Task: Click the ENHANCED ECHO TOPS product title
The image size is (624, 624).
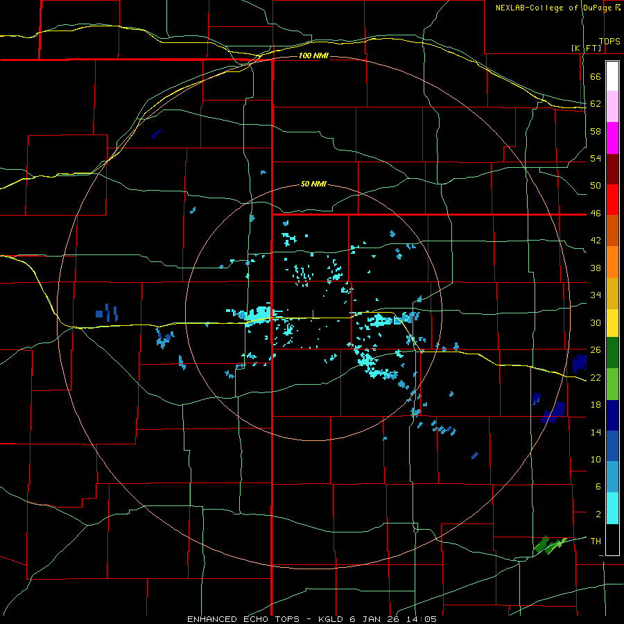Action: pyautogui.click(x=243, y=619)
